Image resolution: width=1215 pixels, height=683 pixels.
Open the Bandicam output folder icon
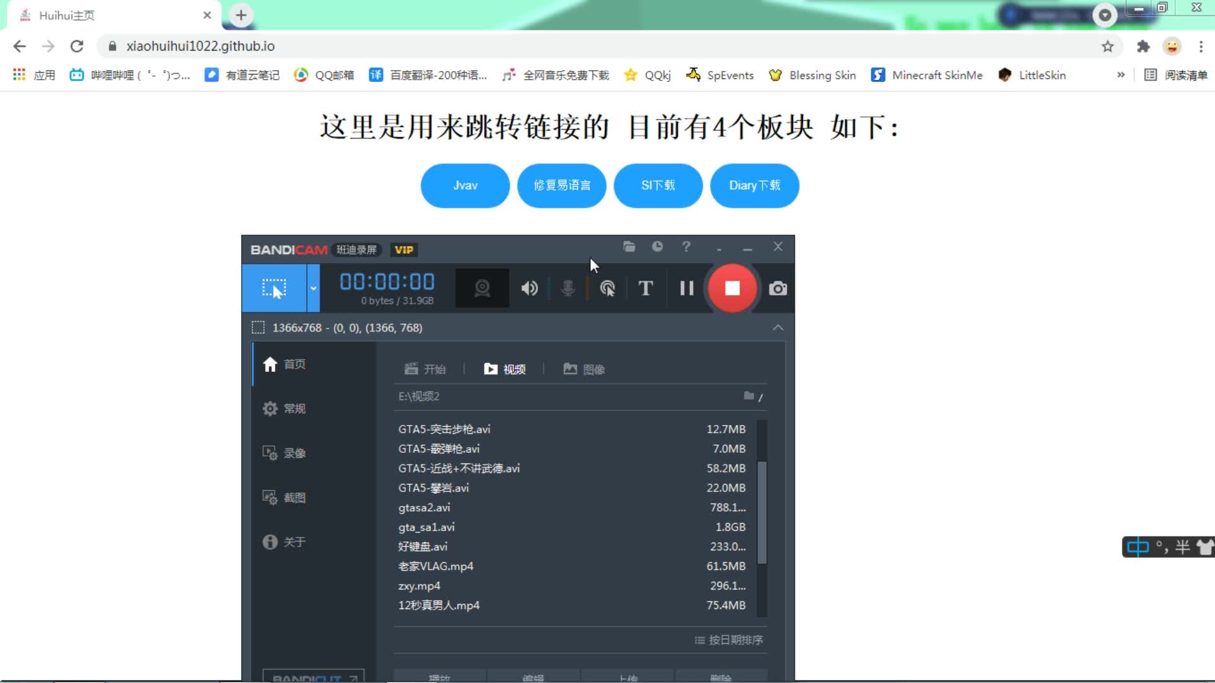pos(629,247)
